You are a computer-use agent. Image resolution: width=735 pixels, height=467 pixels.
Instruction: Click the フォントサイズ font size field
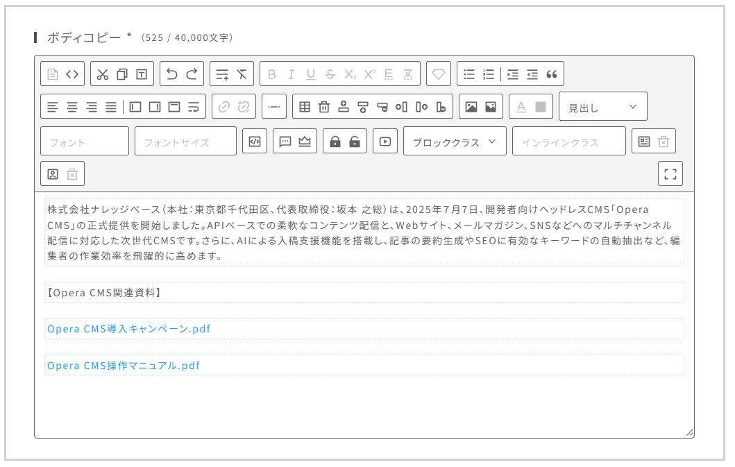tap(185, 141)
